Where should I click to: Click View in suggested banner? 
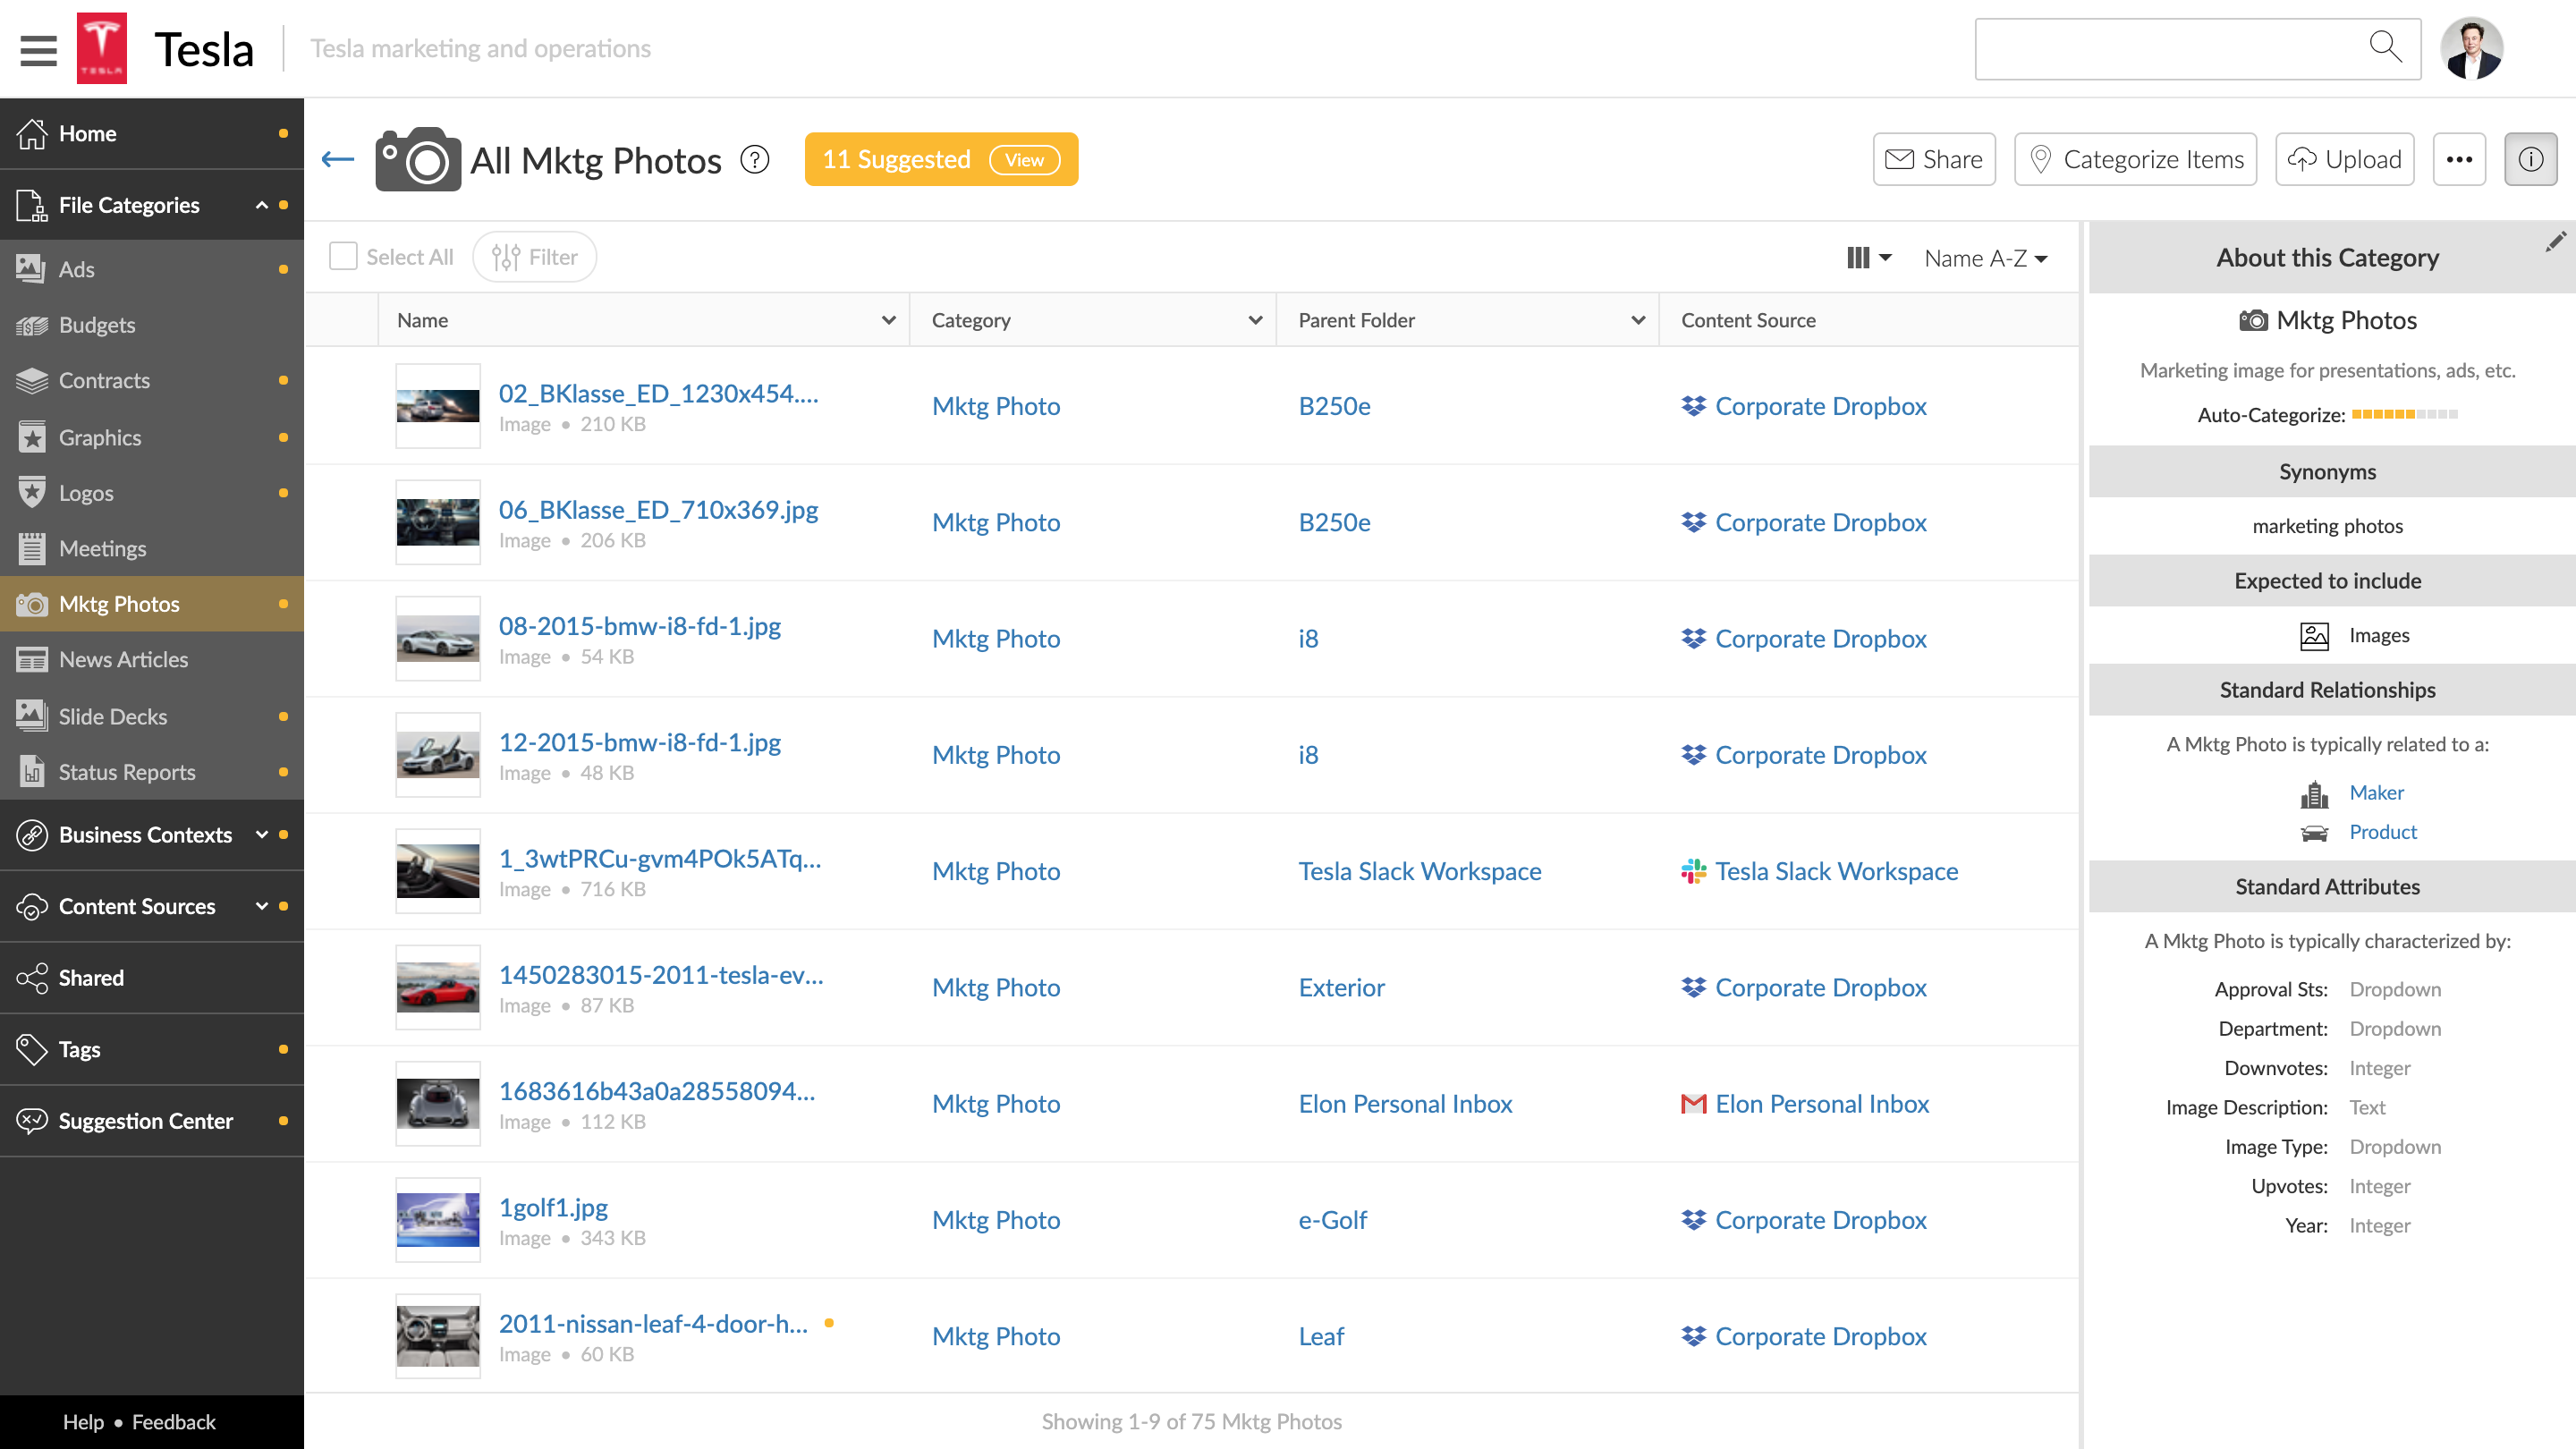pos(1024,160)
